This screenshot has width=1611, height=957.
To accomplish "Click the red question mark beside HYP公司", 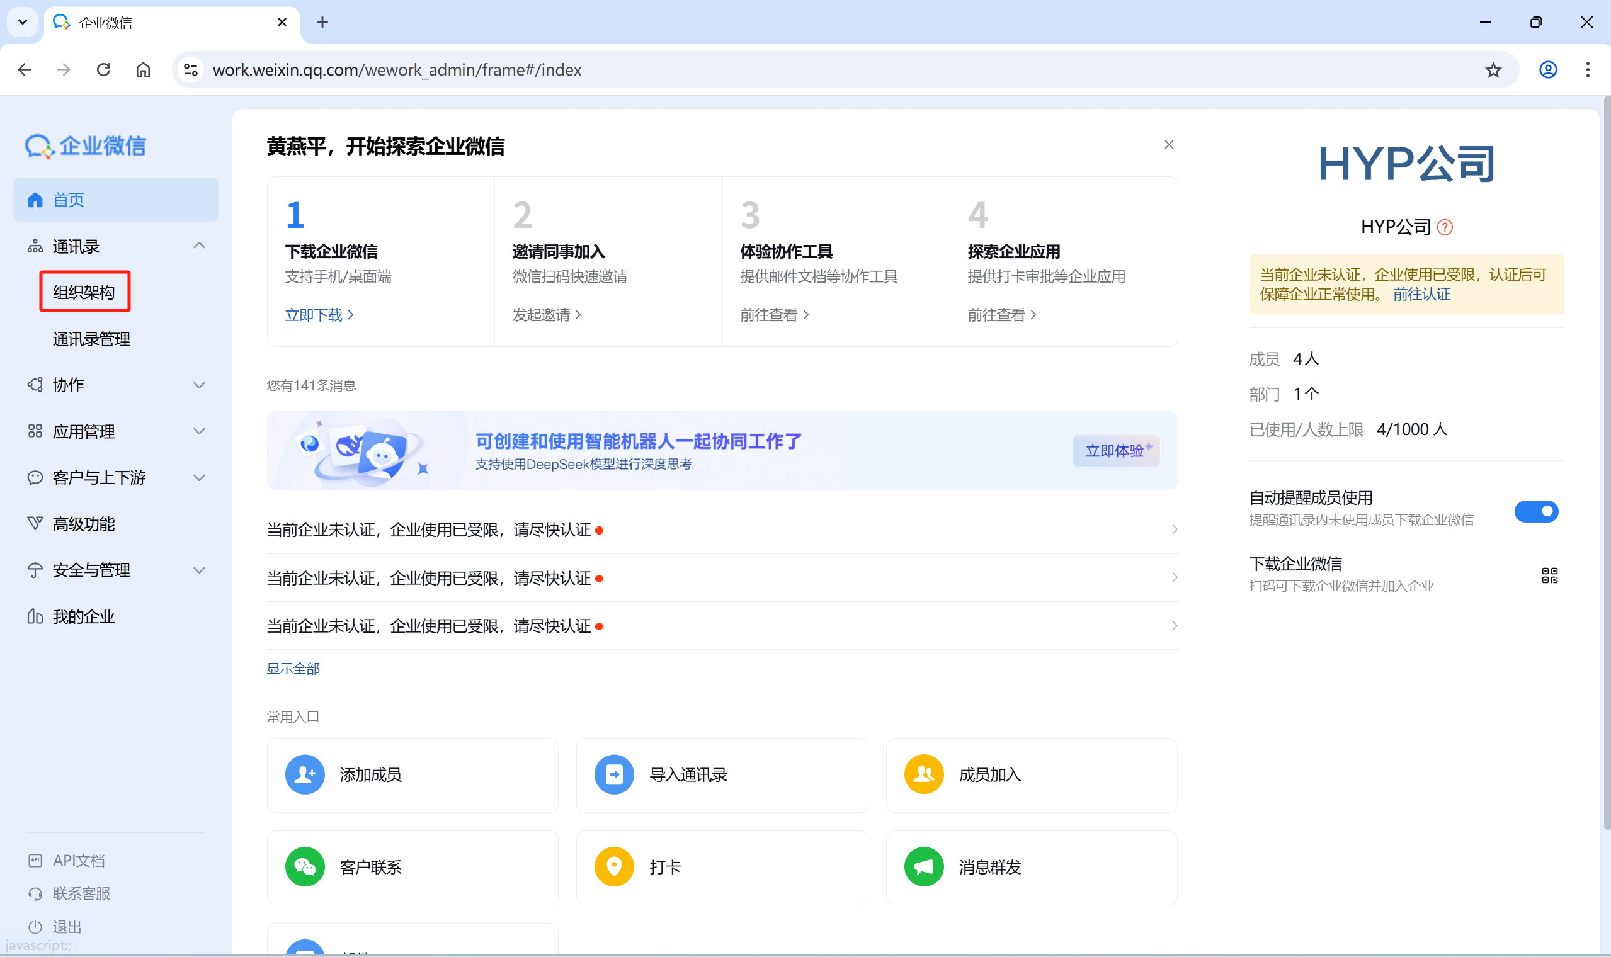I will coord(1445,227).
